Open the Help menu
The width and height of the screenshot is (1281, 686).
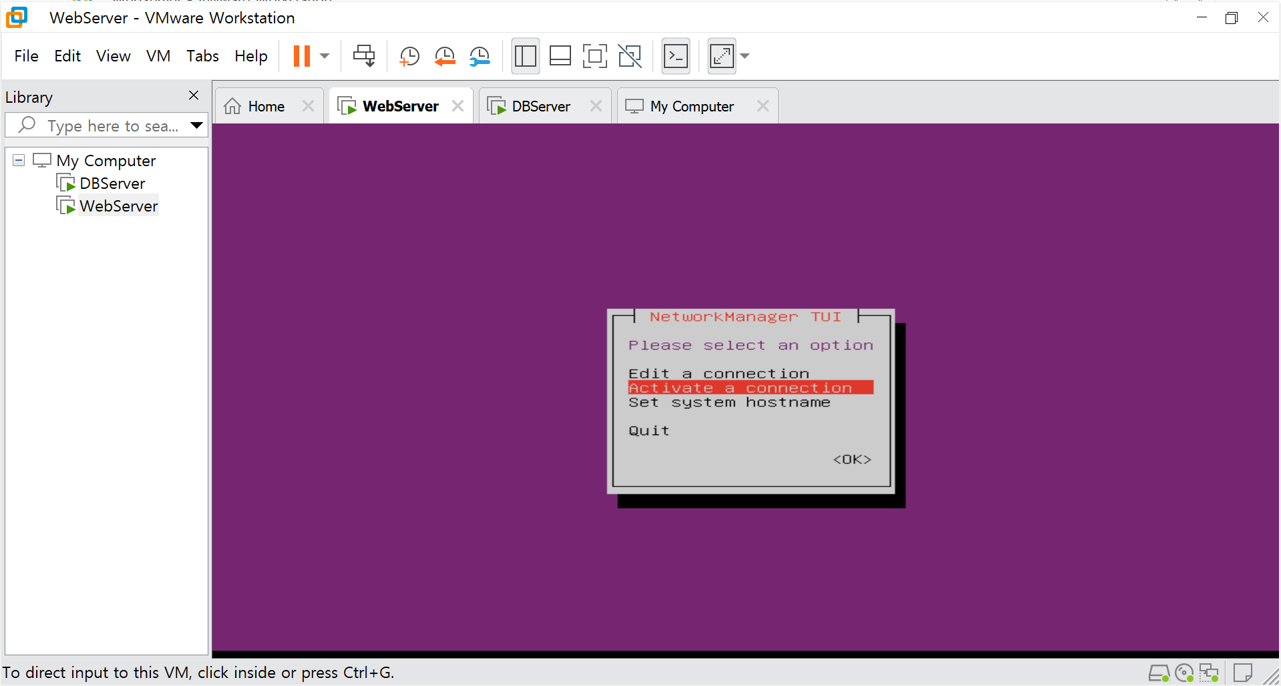point(251,56)
